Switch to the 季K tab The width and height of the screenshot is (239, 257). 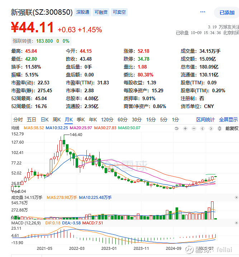[x=81, y=120]
